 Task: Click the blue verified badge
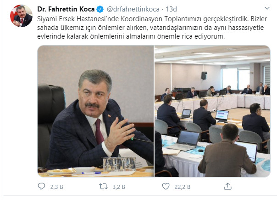[100, 9]
